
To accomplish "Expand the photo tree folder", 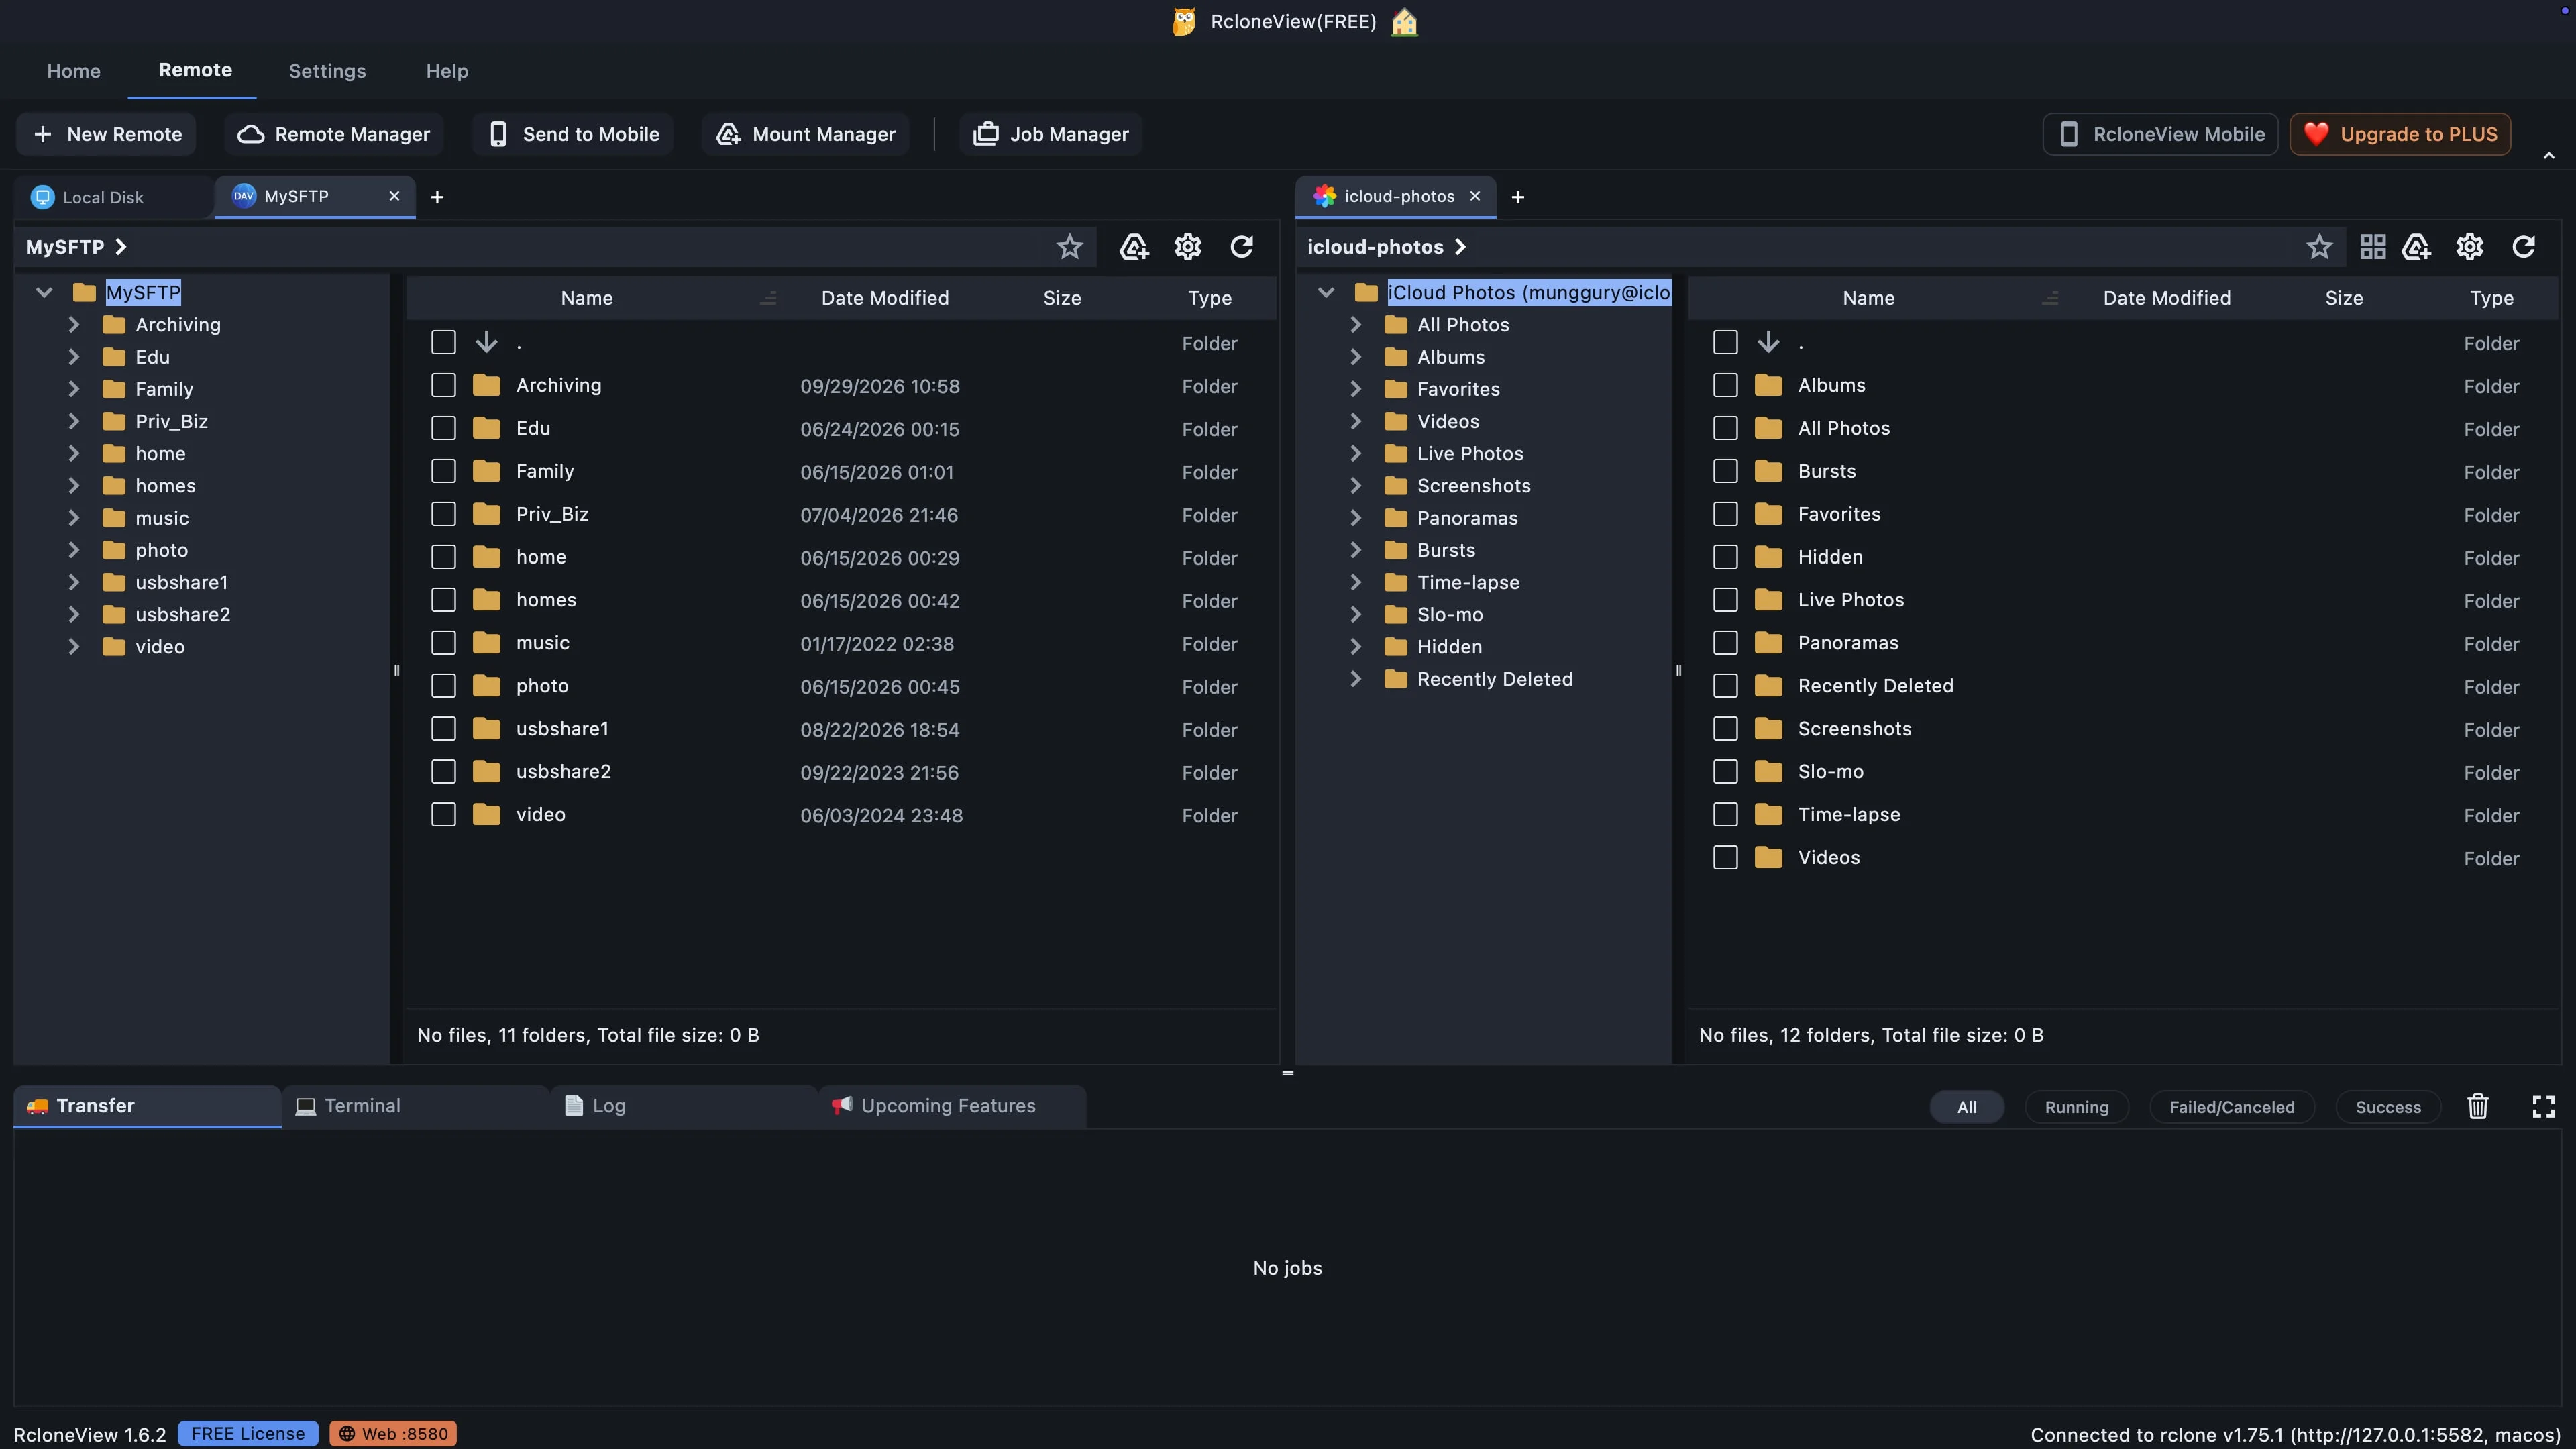I will [x=73, y=550].
